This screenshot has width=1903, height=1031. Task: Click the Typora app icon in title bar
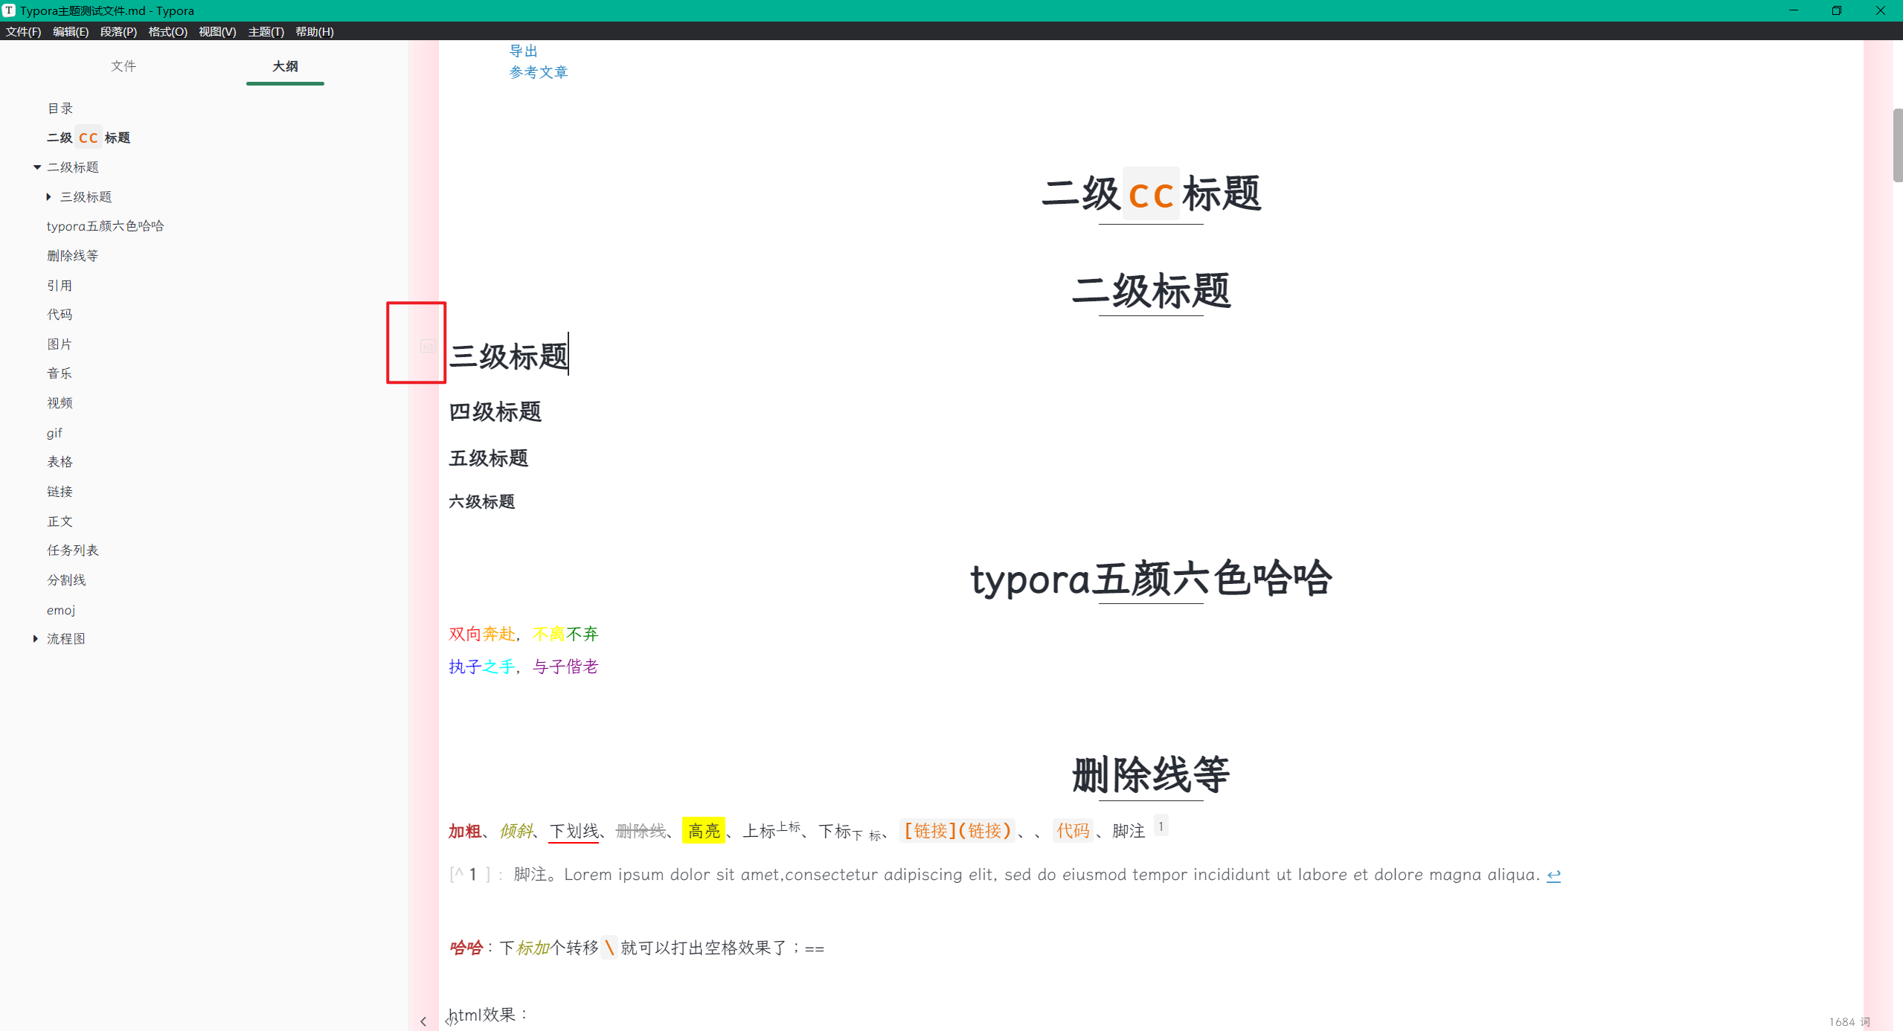coord(9,10)
